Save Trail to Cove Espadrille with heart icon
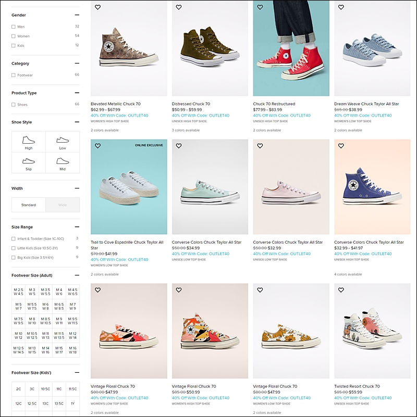The width and height of the screenshot is (417, 417). click(x=97, y=146)
